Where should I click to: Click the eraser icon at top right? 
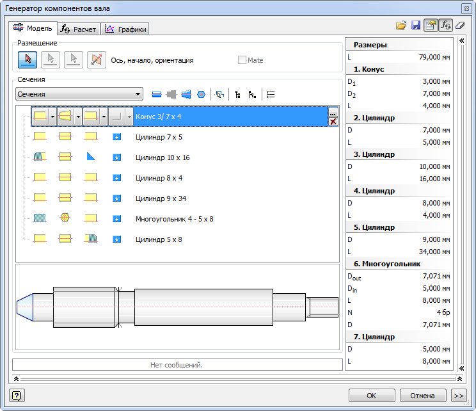point(459,26)
